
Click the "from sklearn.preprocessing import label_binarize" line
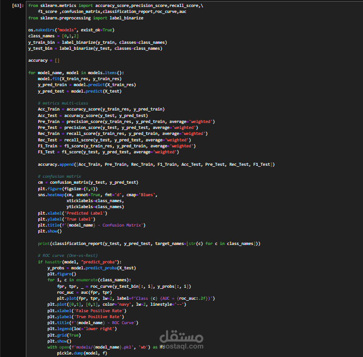tap(86, 18)
